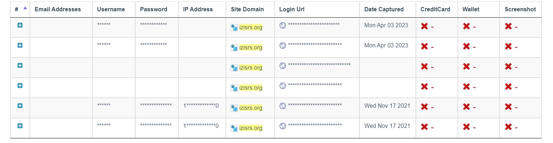Click the gear icon beside first izisrs.org
The image size is (553, 143).
tap(234, 28)
